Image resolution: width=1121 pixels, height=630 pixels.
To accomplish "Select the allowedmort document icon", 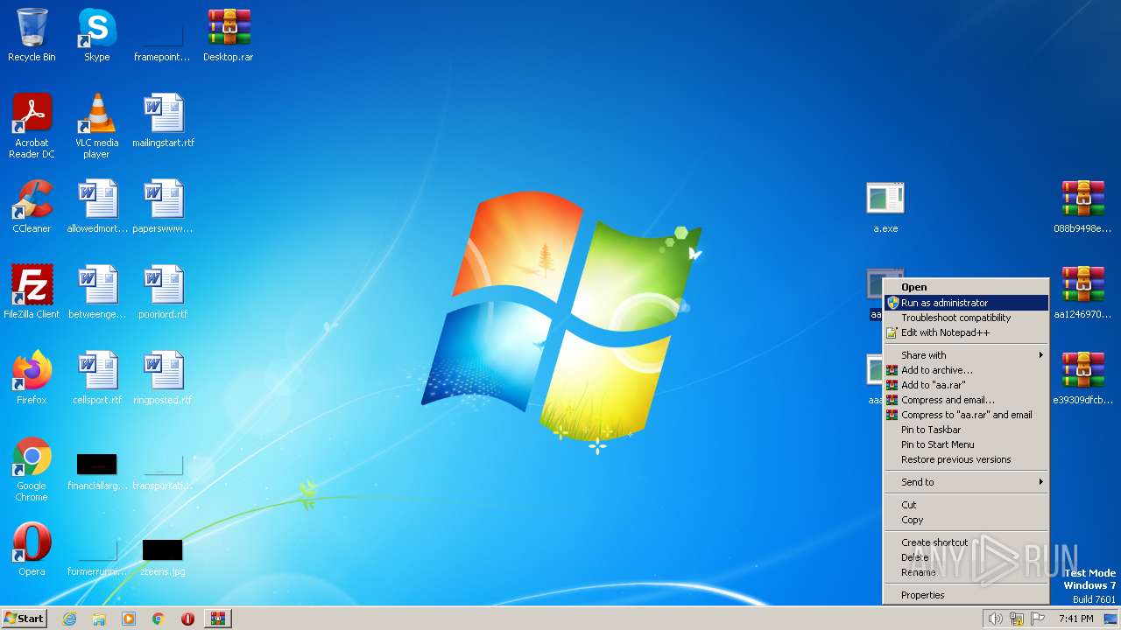I will (x=97, y=206).
